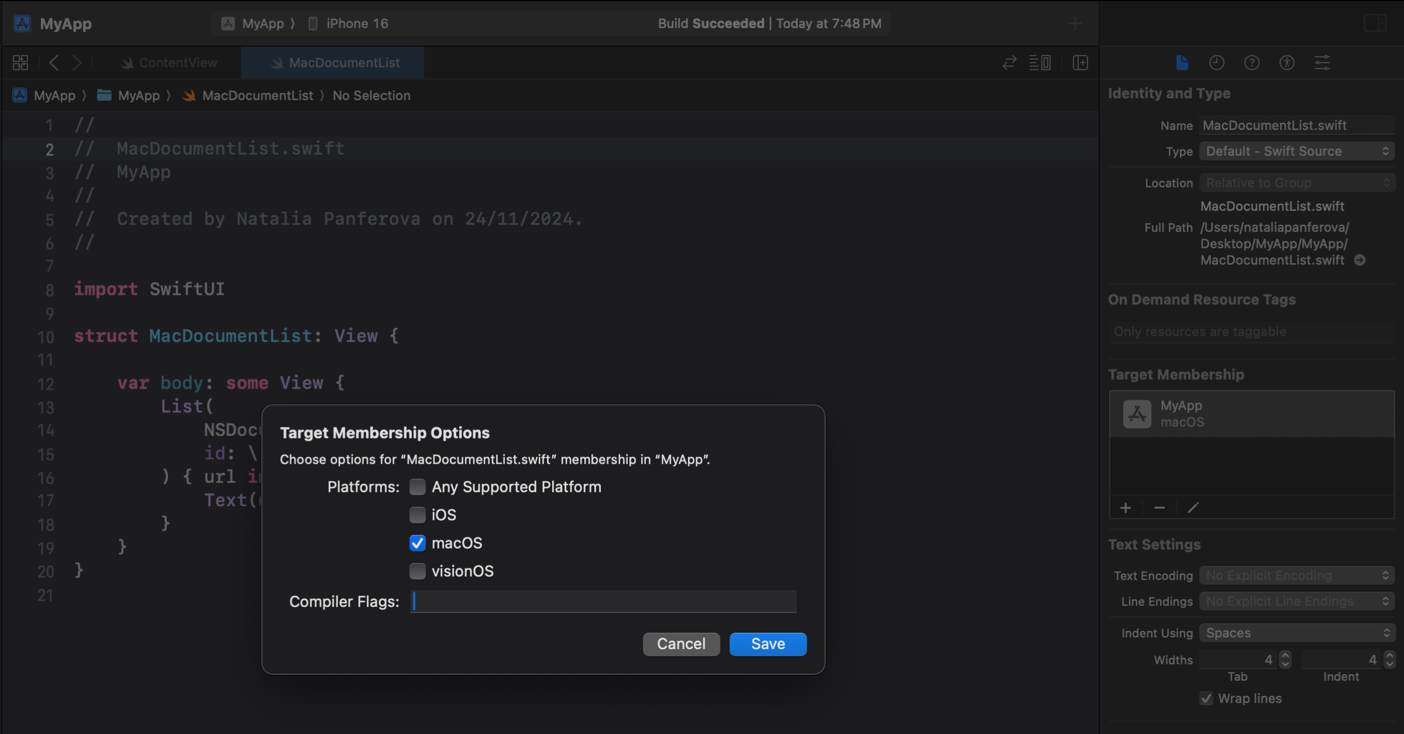Toggle the Wrap lines checkbox
This screenshot has width=1404, height=734.
click(x=1206, y=698)
